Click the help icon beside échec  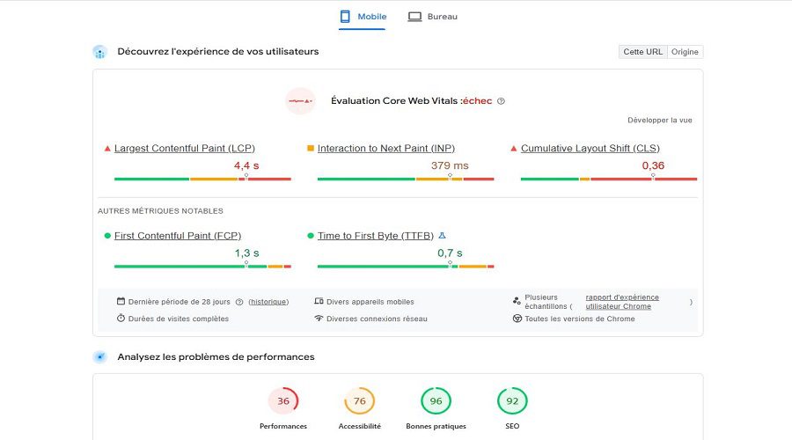[x=501, y=101]
